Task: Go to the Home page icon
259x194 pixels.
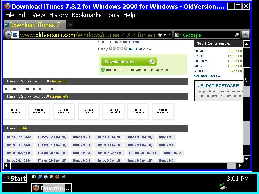Action: pyautogui.click(x=245, y=35)
